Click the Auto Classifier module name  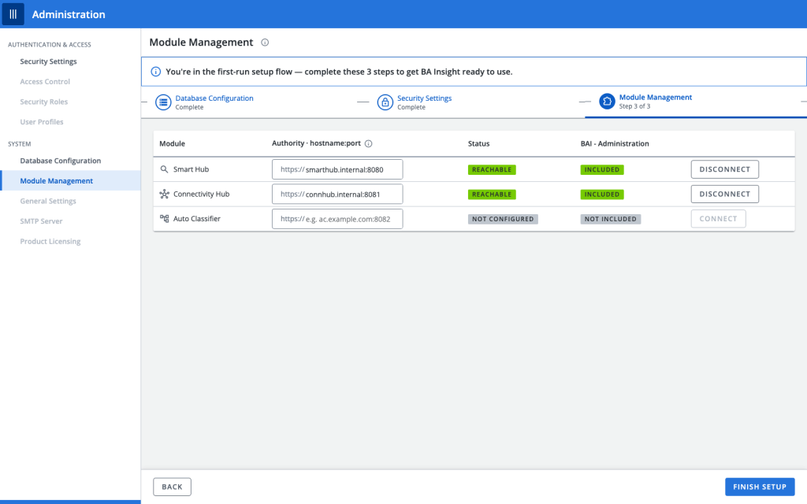(x=196, y=219)
